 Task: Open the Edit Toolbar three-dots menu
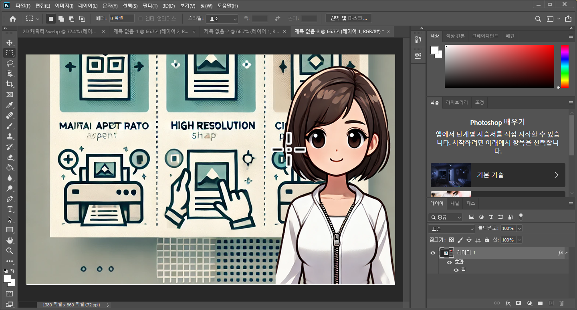[x=10, y=261]
